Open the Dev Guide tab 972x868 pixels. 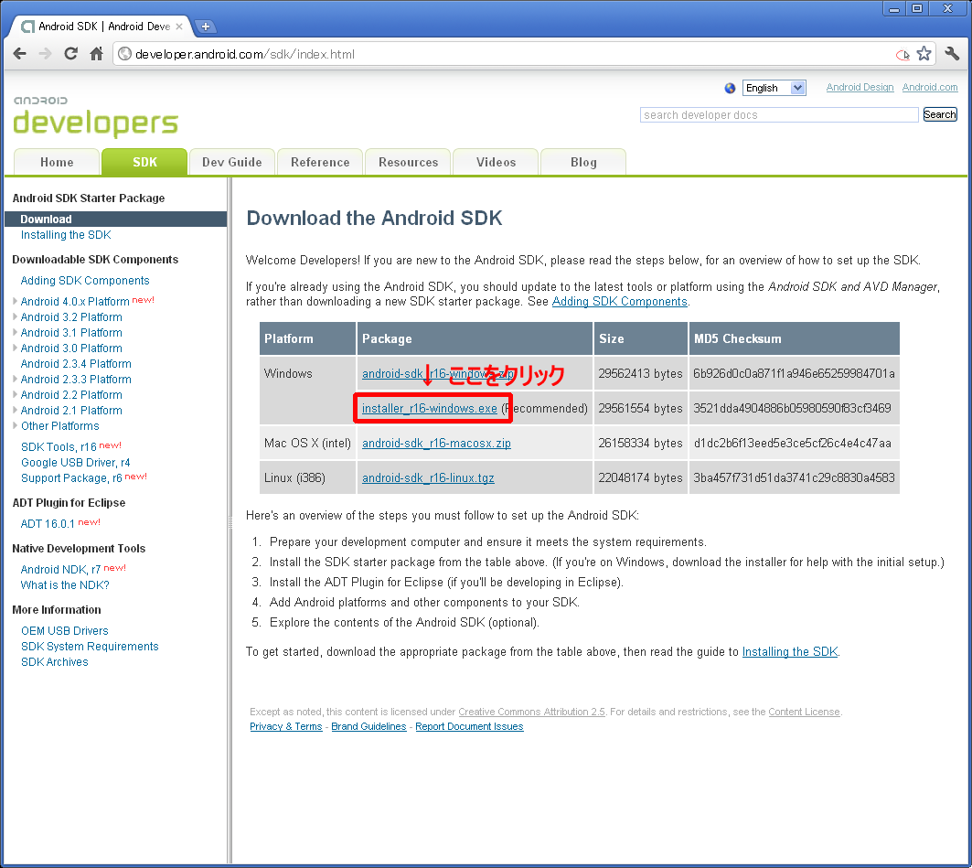[x=232, y=162]
